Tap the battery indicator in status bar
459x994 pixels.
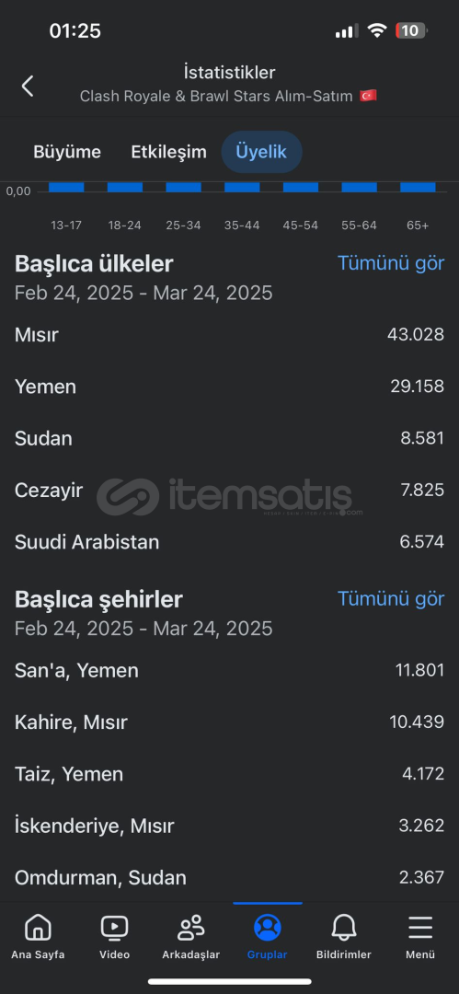point(411,30)
